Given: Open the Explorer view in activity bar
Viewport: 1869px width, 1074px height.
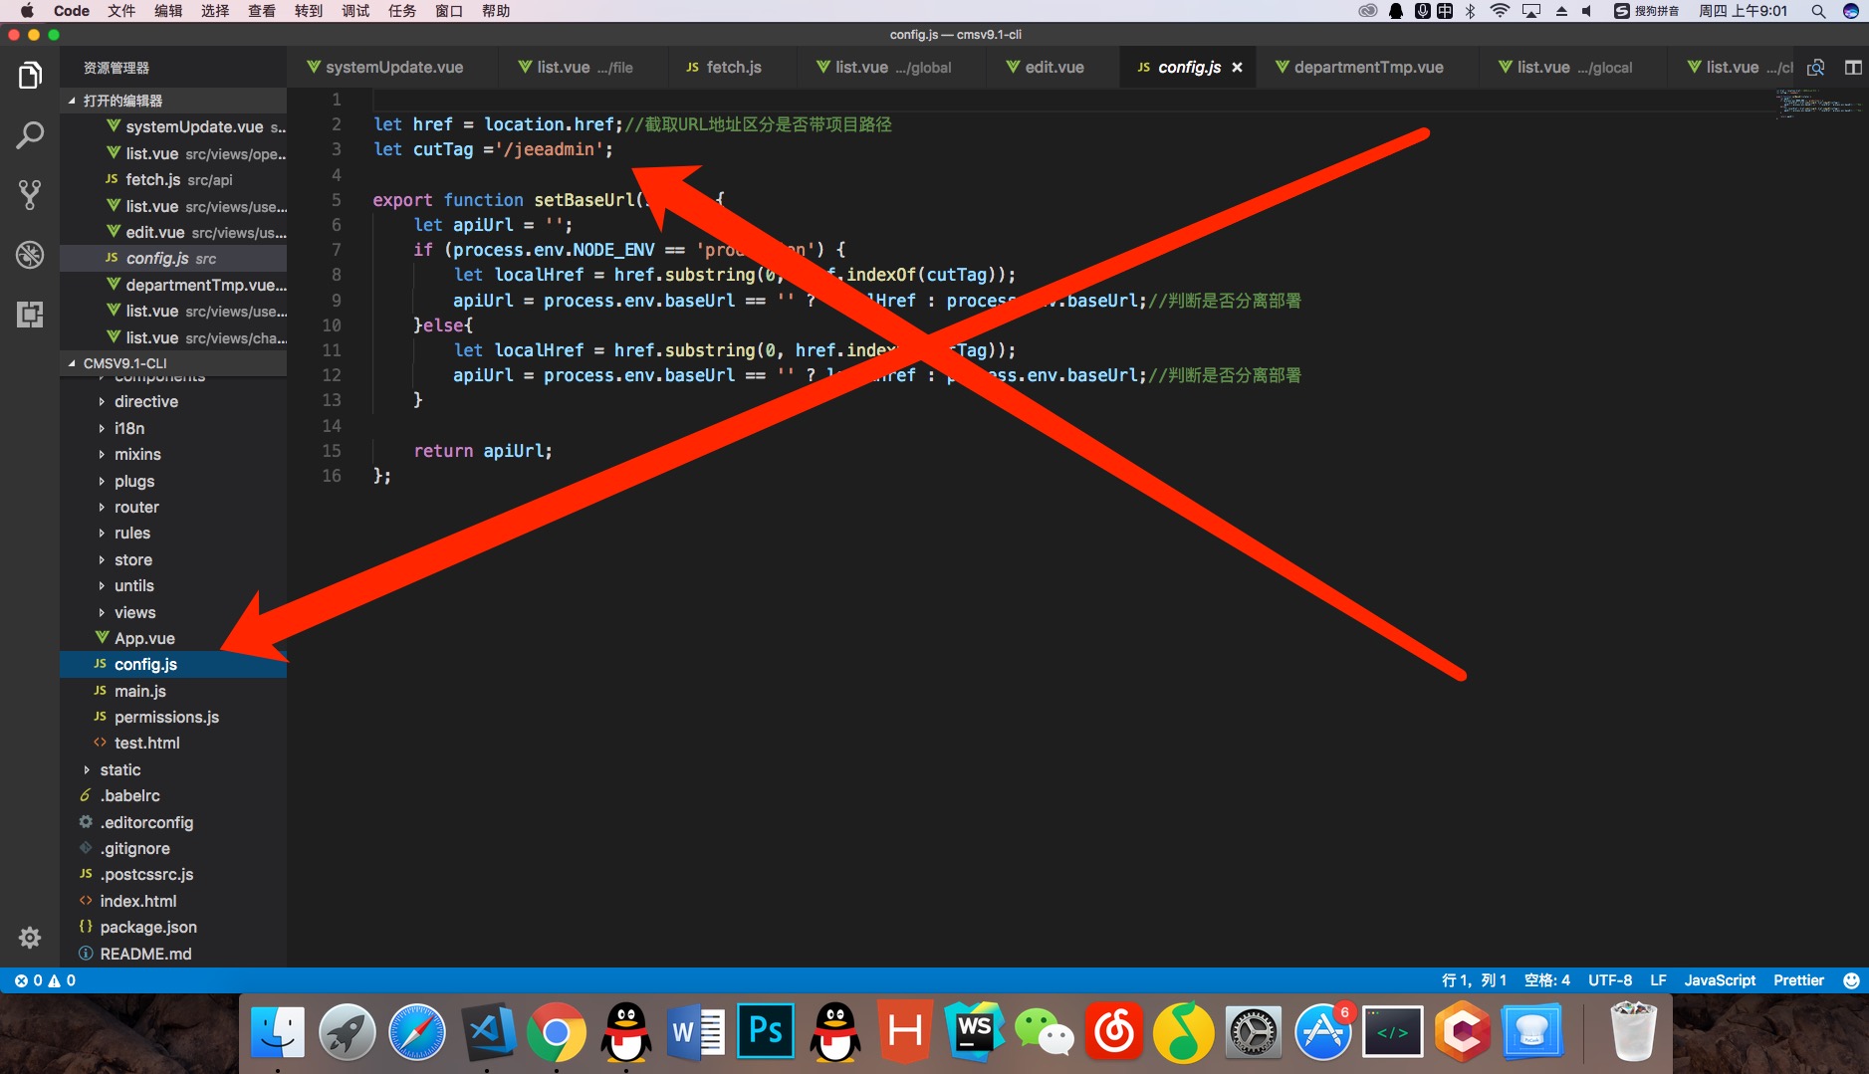Looking at the screenshot, I should pyautogui.click(x=30, y=76).
